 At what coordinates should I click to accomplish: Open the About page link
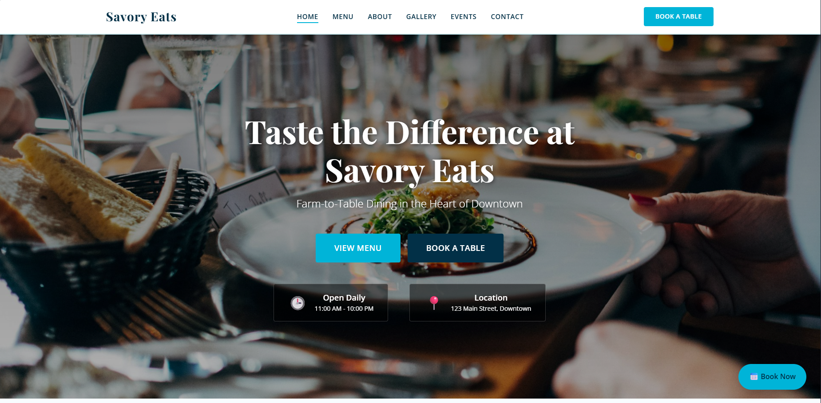click(380, 17)
